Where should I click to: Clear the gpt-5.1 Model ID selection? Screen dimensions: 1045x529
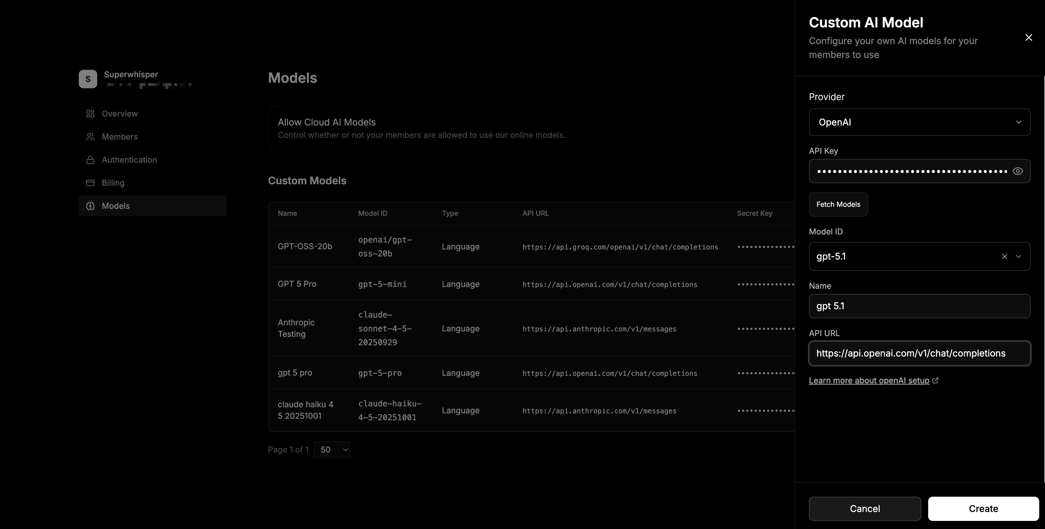tap(1004, 256)
